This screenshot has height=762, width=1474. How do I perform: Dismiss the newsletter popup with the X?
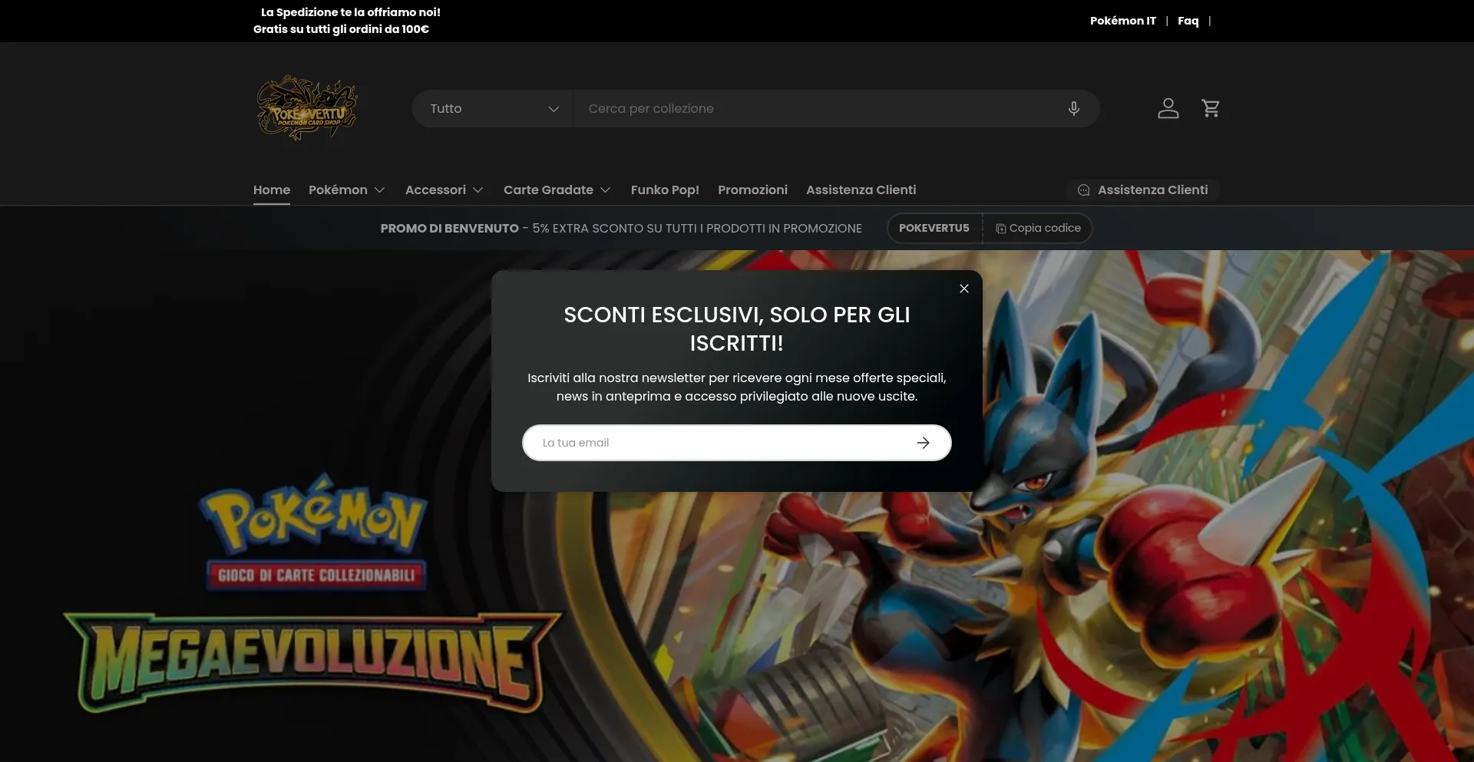(x=963, y=289)
